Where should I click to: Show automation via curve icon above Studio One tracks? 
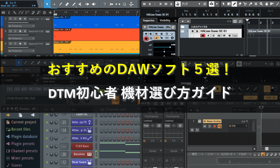click(x=21, y=12)
